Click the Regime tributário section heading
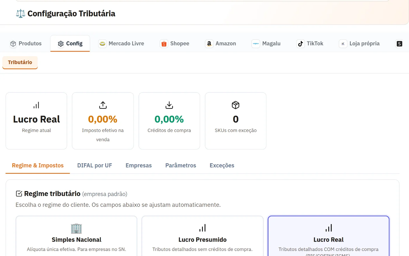409x256 pixels. click(52, 194)
